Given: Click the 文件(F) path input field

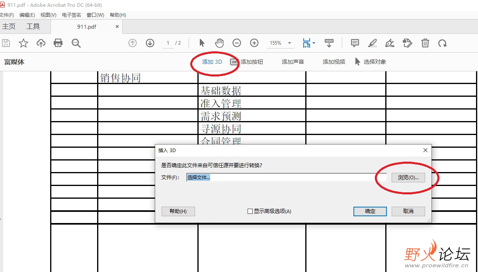Looking at the screenshot, I should pos(287,178).
